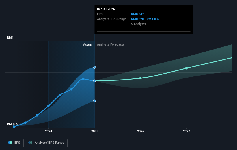Click the 5 Analysts text in tooltip
The image size is (237, 150).
139,24
